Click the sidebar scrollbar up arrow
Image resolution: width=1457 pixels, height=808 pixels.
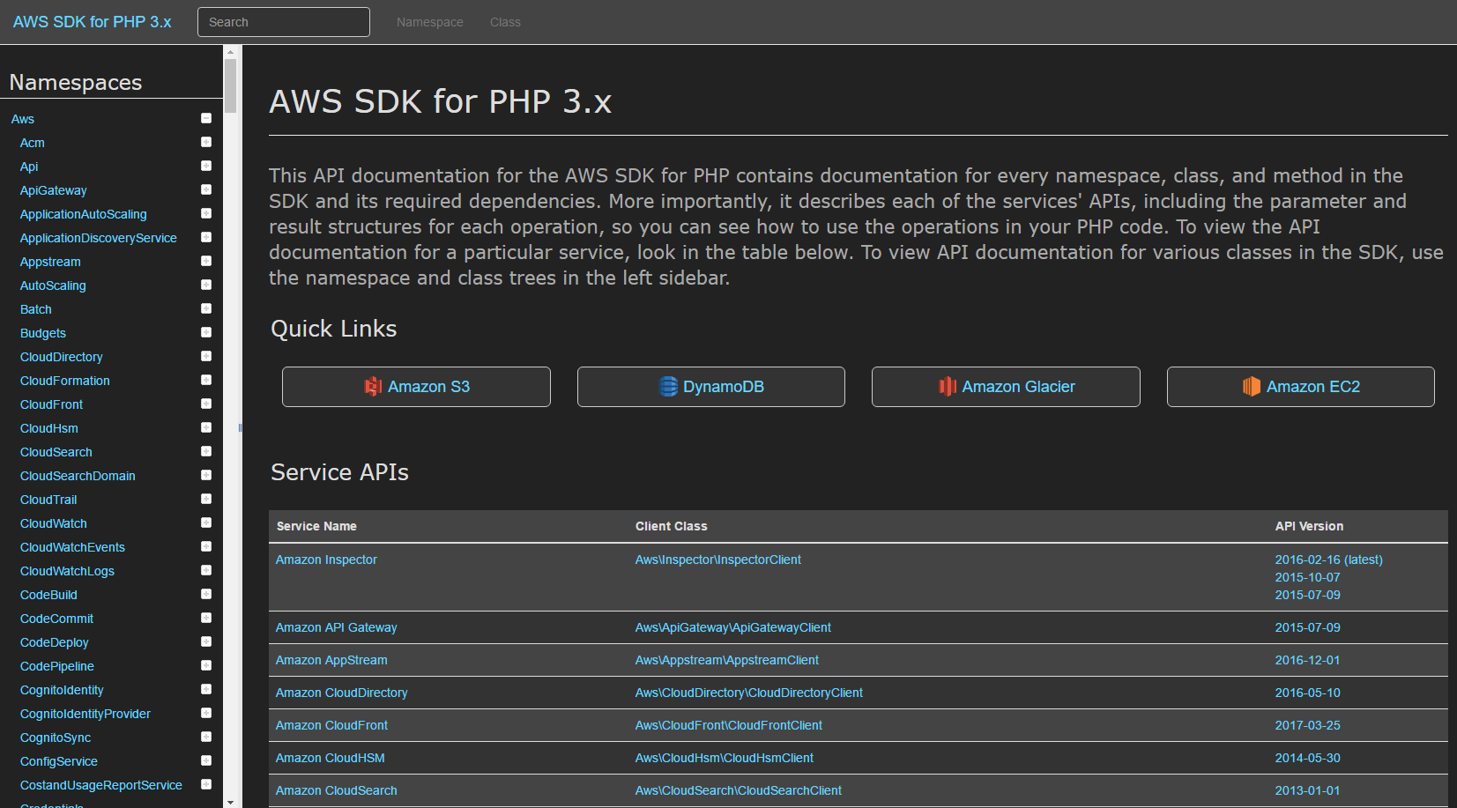pos(231,52)
